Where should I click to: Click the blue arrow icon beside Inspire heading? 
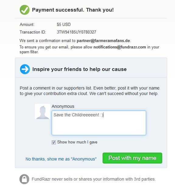pos(25,69)
